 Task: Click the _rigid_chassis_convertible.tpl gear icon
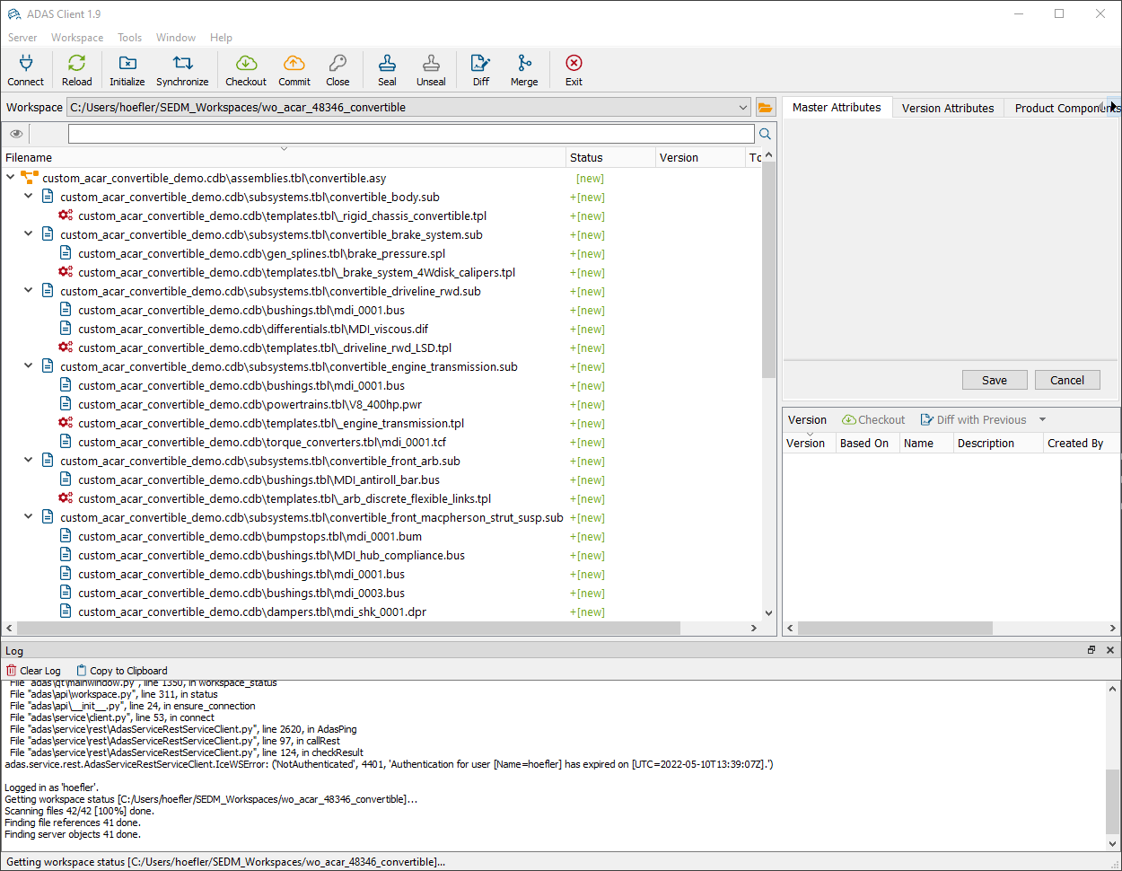(x=66, y=216)
